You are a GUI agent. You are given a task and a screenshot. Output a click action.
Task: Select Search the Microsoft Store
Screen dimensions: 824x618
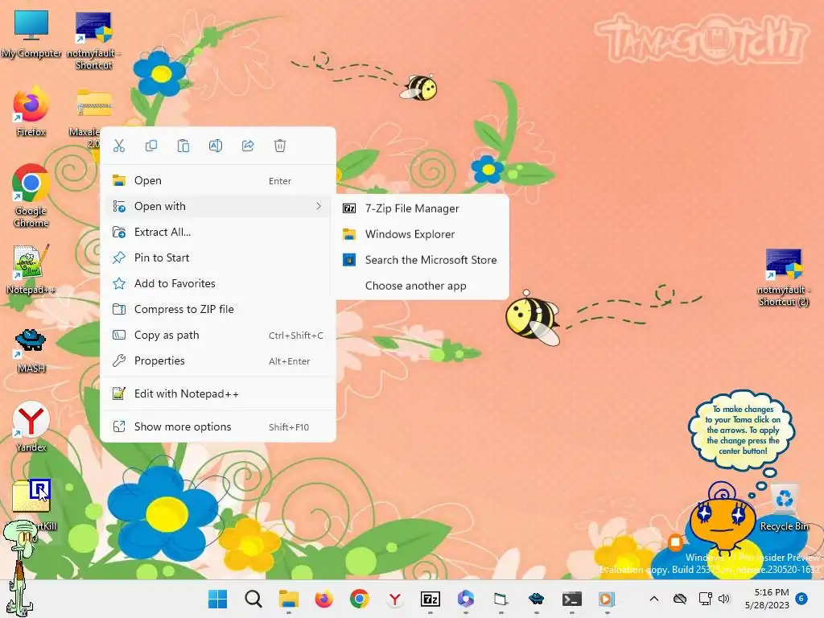[422, 260]
